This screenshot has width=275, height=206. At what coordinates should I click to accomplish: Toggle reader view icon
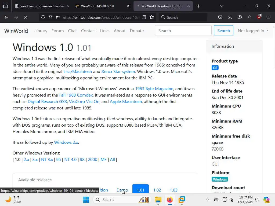(x=144, y=17)
